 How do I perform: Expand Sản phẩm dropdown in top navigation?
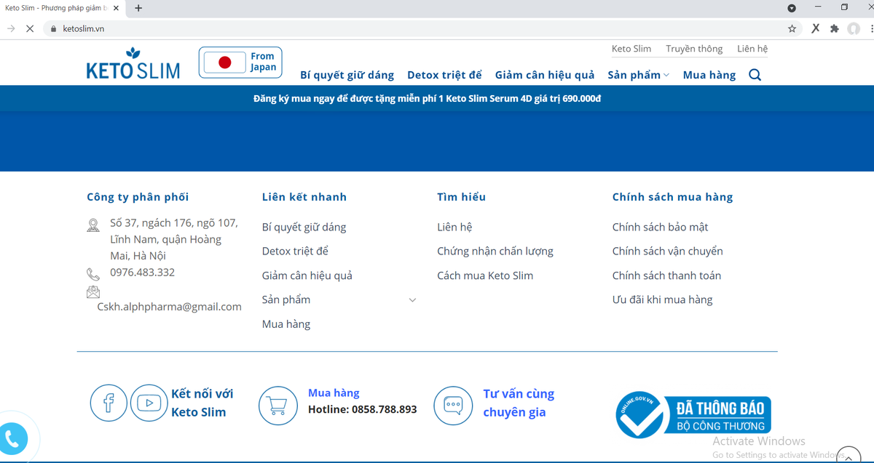pos(638,75)
